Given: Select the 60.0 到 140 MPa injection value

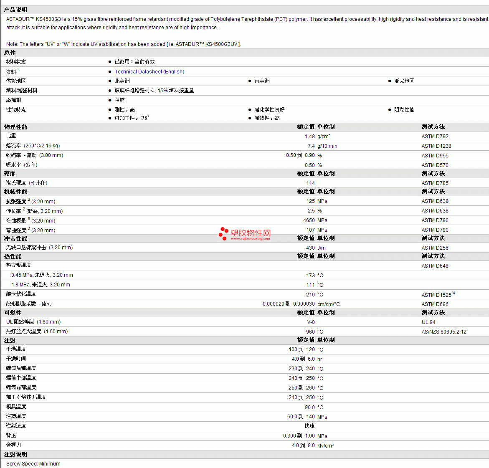Looking at the screenshot, I should [x=307, y=417].
